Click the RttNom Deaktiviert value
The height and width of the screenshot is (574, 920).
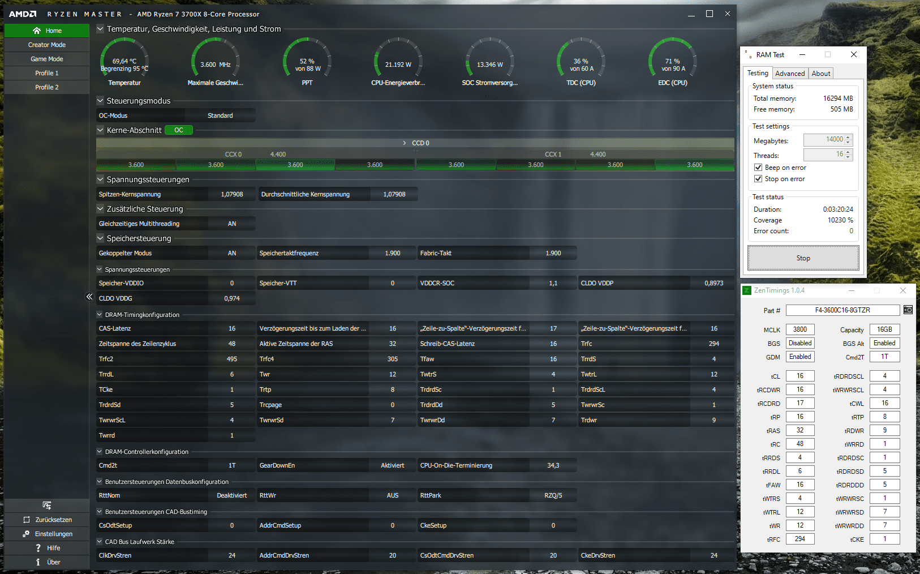pyautogui.click(x=232, y=495)
